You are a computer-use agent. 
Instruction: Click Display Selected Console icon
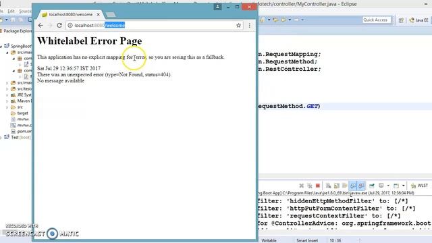coord(381,186)
